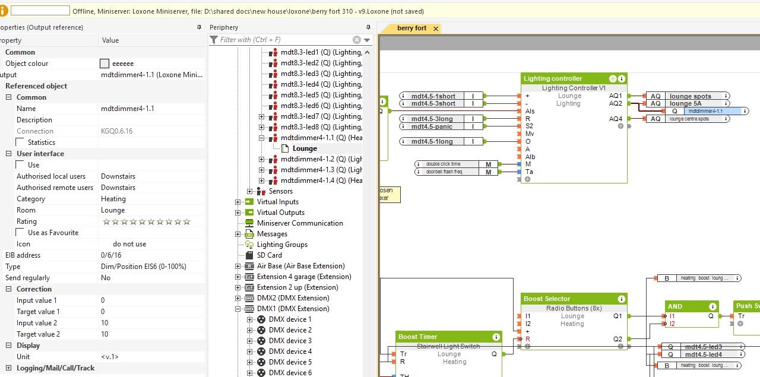This screenshot has width=760, height=377.
Task: Select the Lounge item under mdtdimmer4-1.1
Action: click(305, 148)
